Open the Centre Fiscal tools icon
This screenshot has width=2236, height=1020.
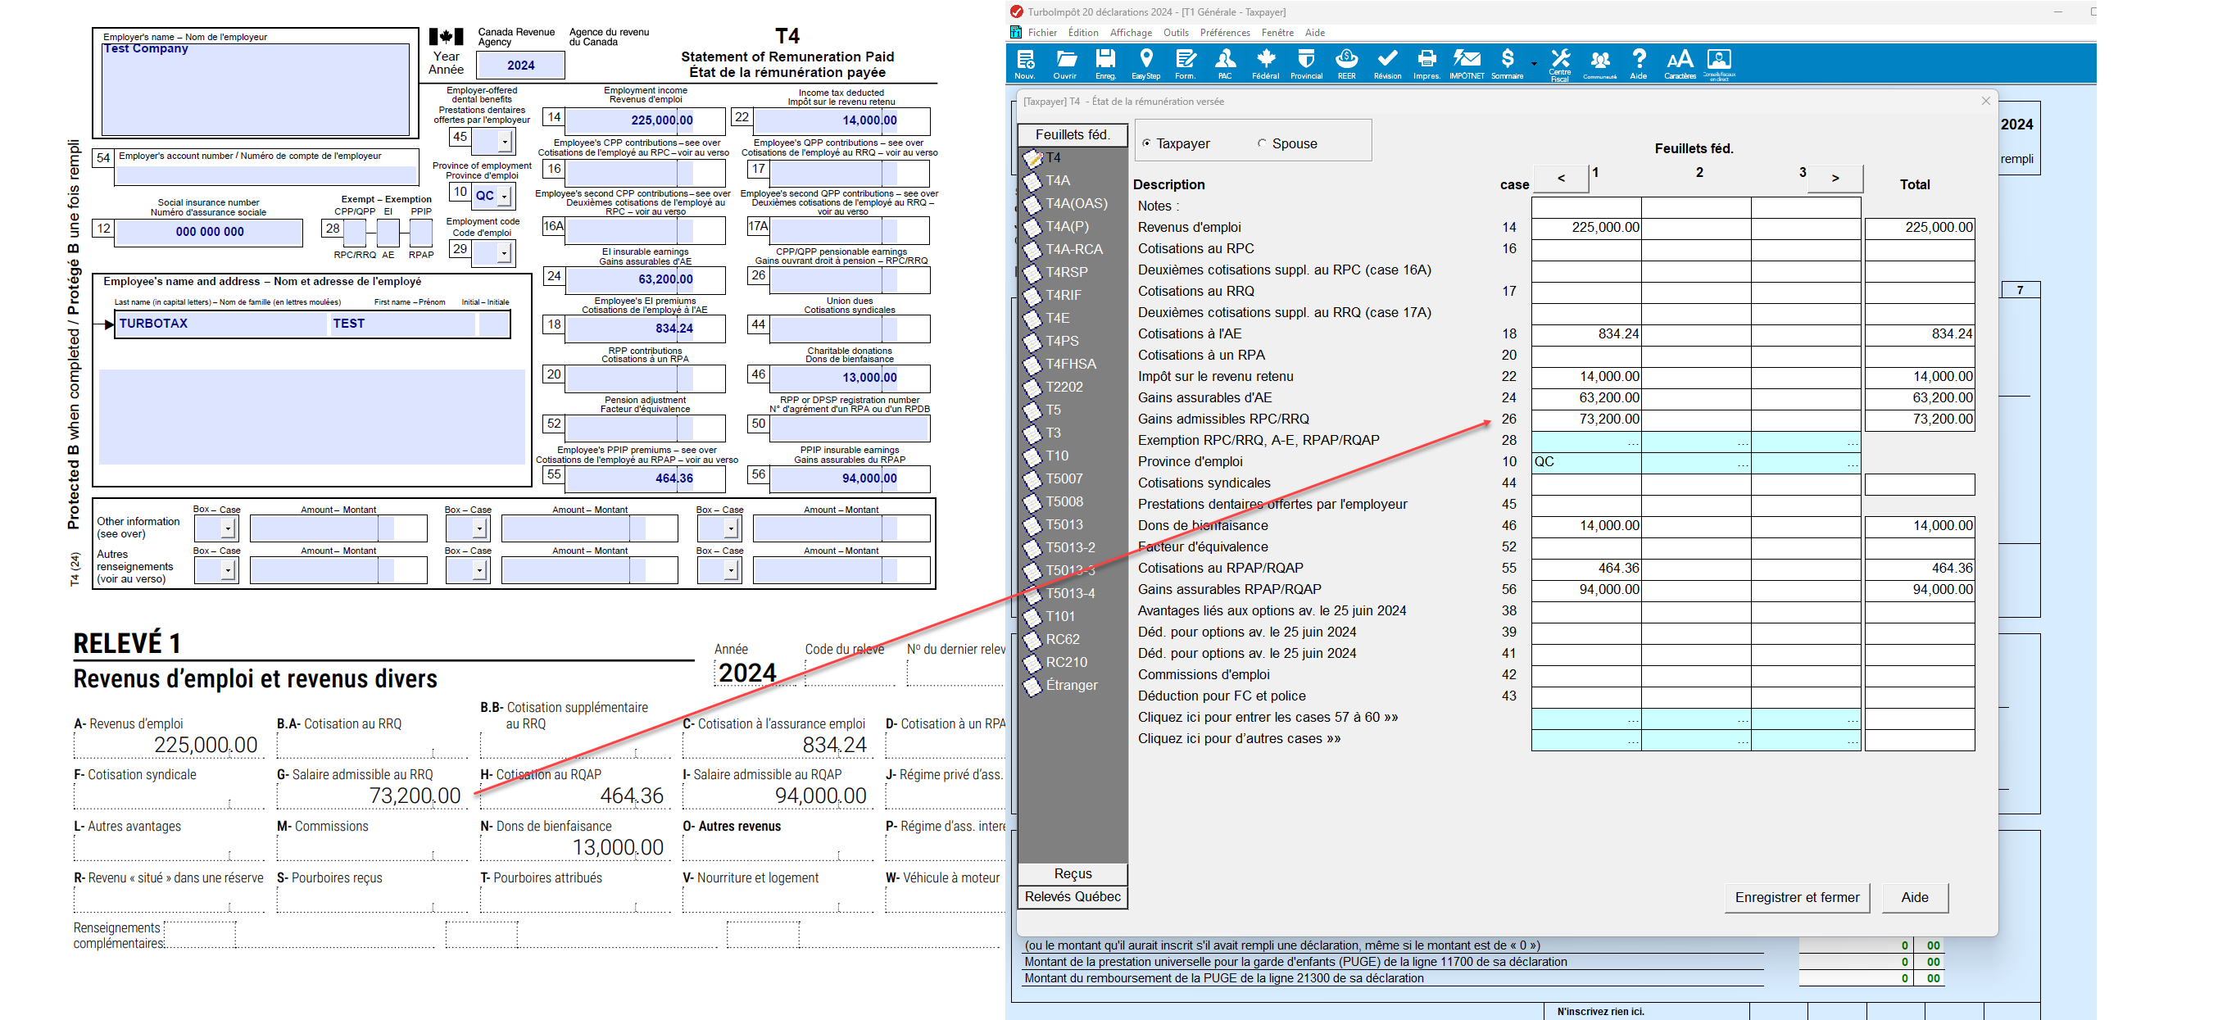[x=1560, y=63]
